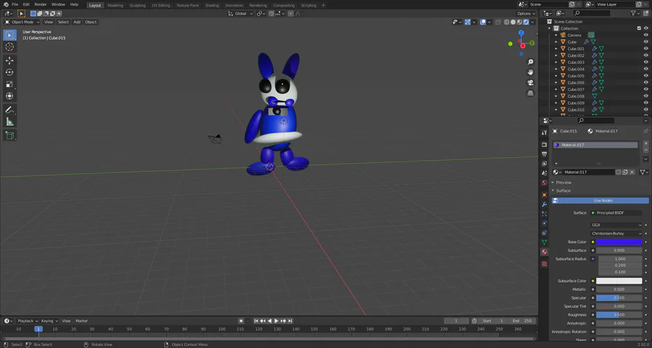Open the Playback dropdown in timeline
This screenshot has width=652, height=348.
tap(28, 321)
